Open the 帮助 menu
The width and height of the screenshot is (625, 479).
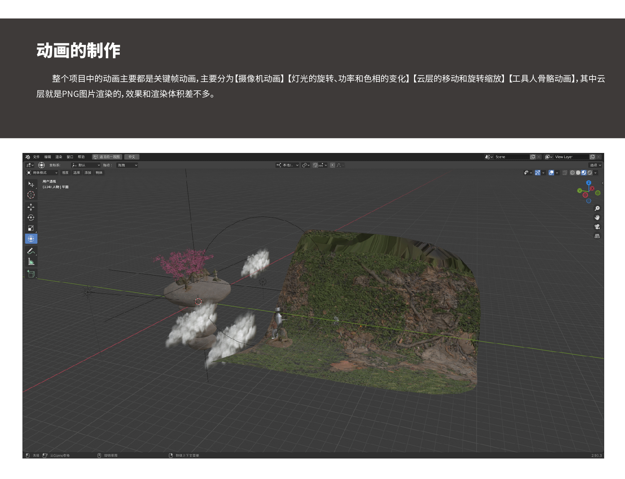click(x=81, y=157)
